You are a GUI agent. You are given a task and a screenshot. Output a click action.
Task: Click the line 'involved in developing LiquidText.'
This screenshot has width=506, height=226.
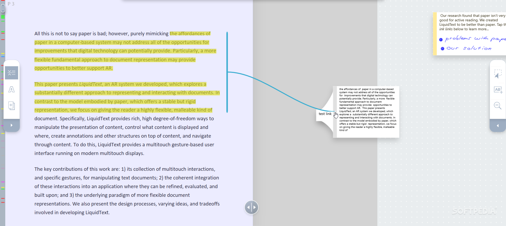pos(72,213)
